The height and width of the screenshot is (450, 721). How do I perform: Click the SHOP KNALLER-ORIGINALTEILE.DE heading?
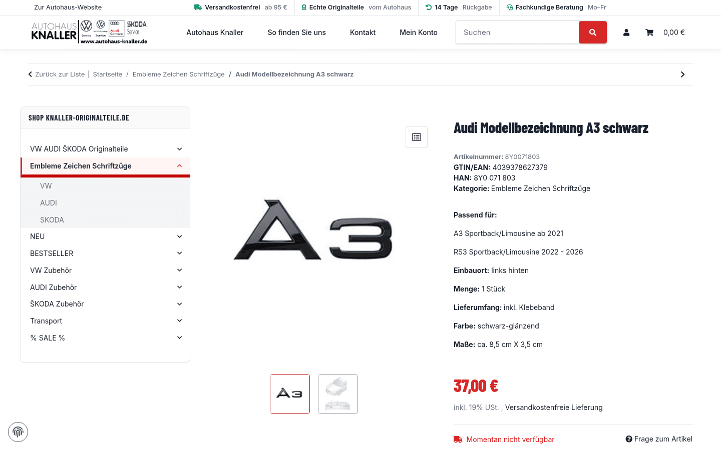click(x=79, y=118)
